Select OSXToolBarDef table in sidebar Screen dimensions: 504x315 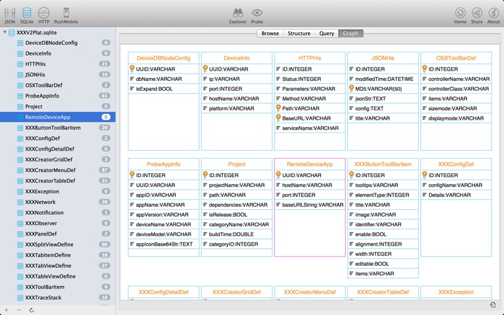pos(58,85)
